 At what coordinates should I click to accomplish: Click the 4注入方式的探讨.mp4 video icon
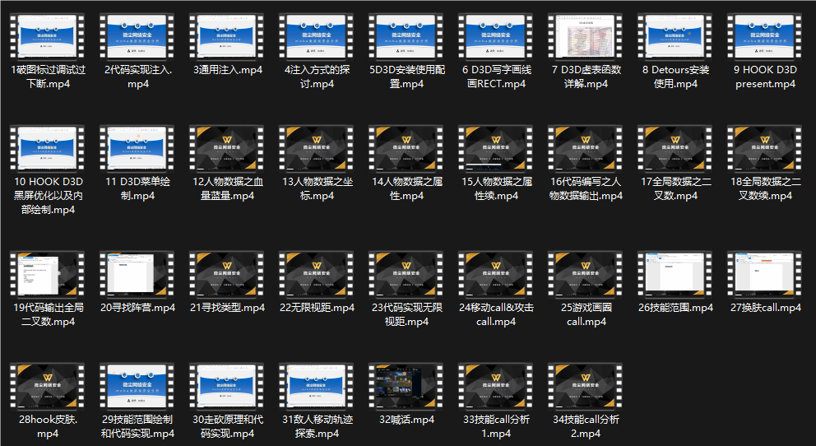pyautogui.click(x=317, y=36)
